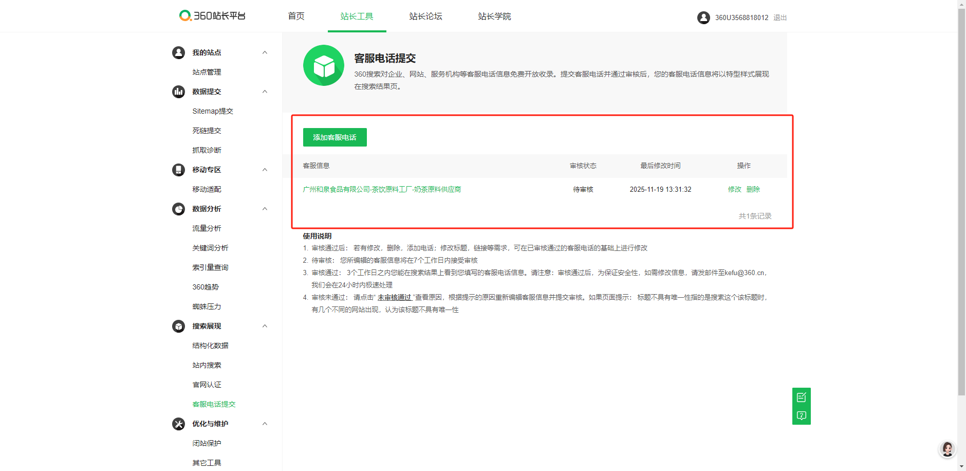Click 删除 for the record
The image size is (966, 471).
coord(753,189)
